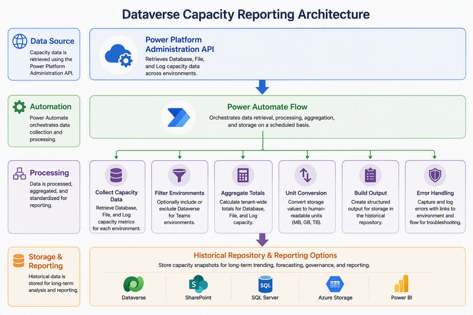The width and height of the screenshot is (473, 315).
Task: Click the Storage & Reporting heading
Action: pos(46,261)
